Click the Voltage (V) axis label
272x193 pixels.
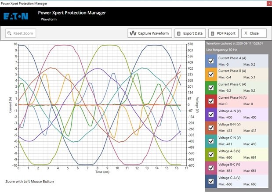197,105
